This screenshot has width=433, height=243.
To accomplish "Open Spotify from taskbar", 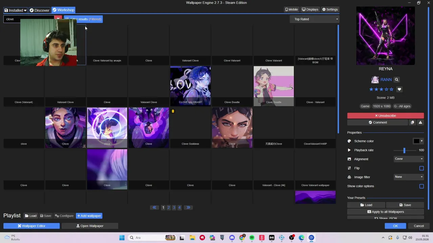I will [x=252, y=238].
